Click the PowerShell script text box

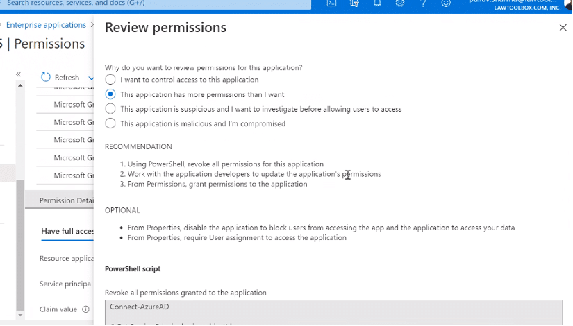coord(333,313)
